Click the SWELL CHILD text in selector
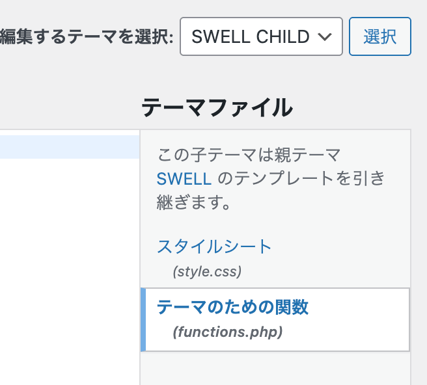The width and height of the screenshot is (427, 385). (251, 37)
